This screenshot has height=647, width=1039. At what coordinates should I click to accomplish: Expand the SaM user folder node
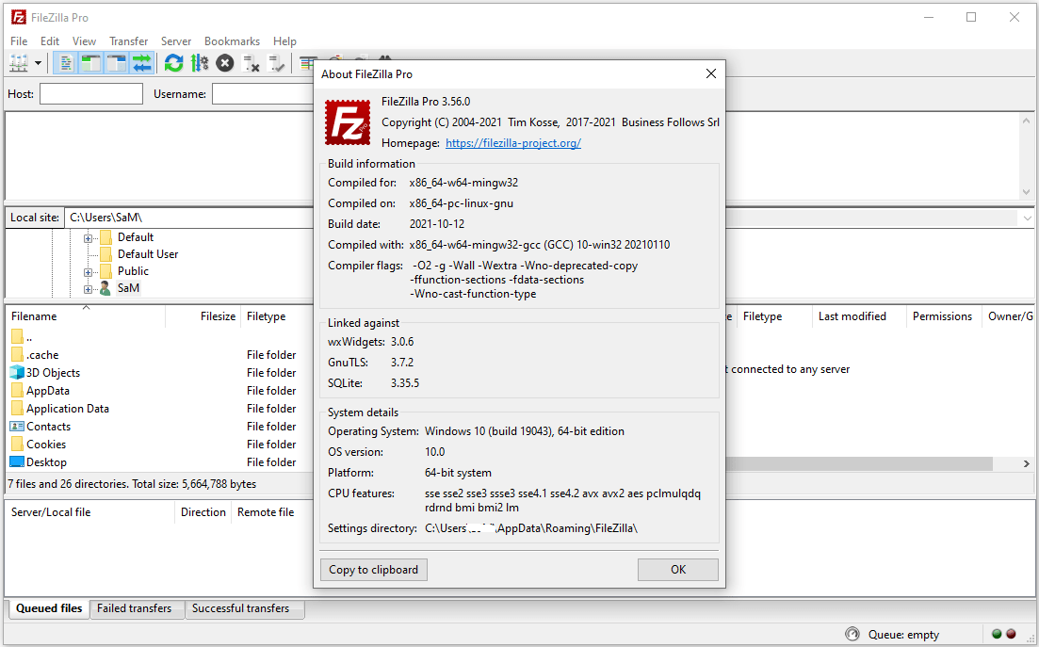point(88,289)
